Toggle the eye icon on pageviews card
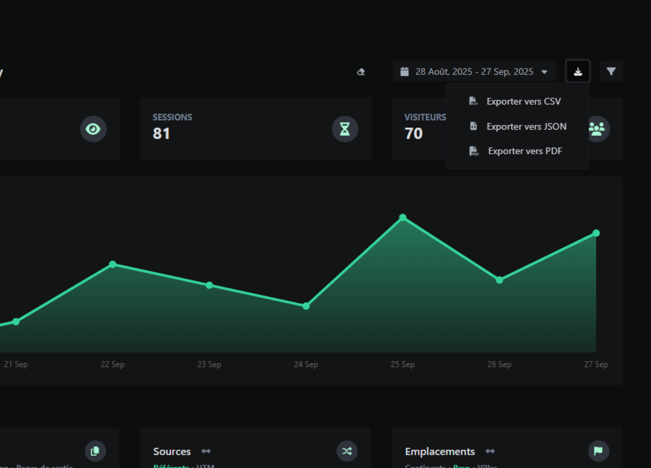 [x=93, y=129]
